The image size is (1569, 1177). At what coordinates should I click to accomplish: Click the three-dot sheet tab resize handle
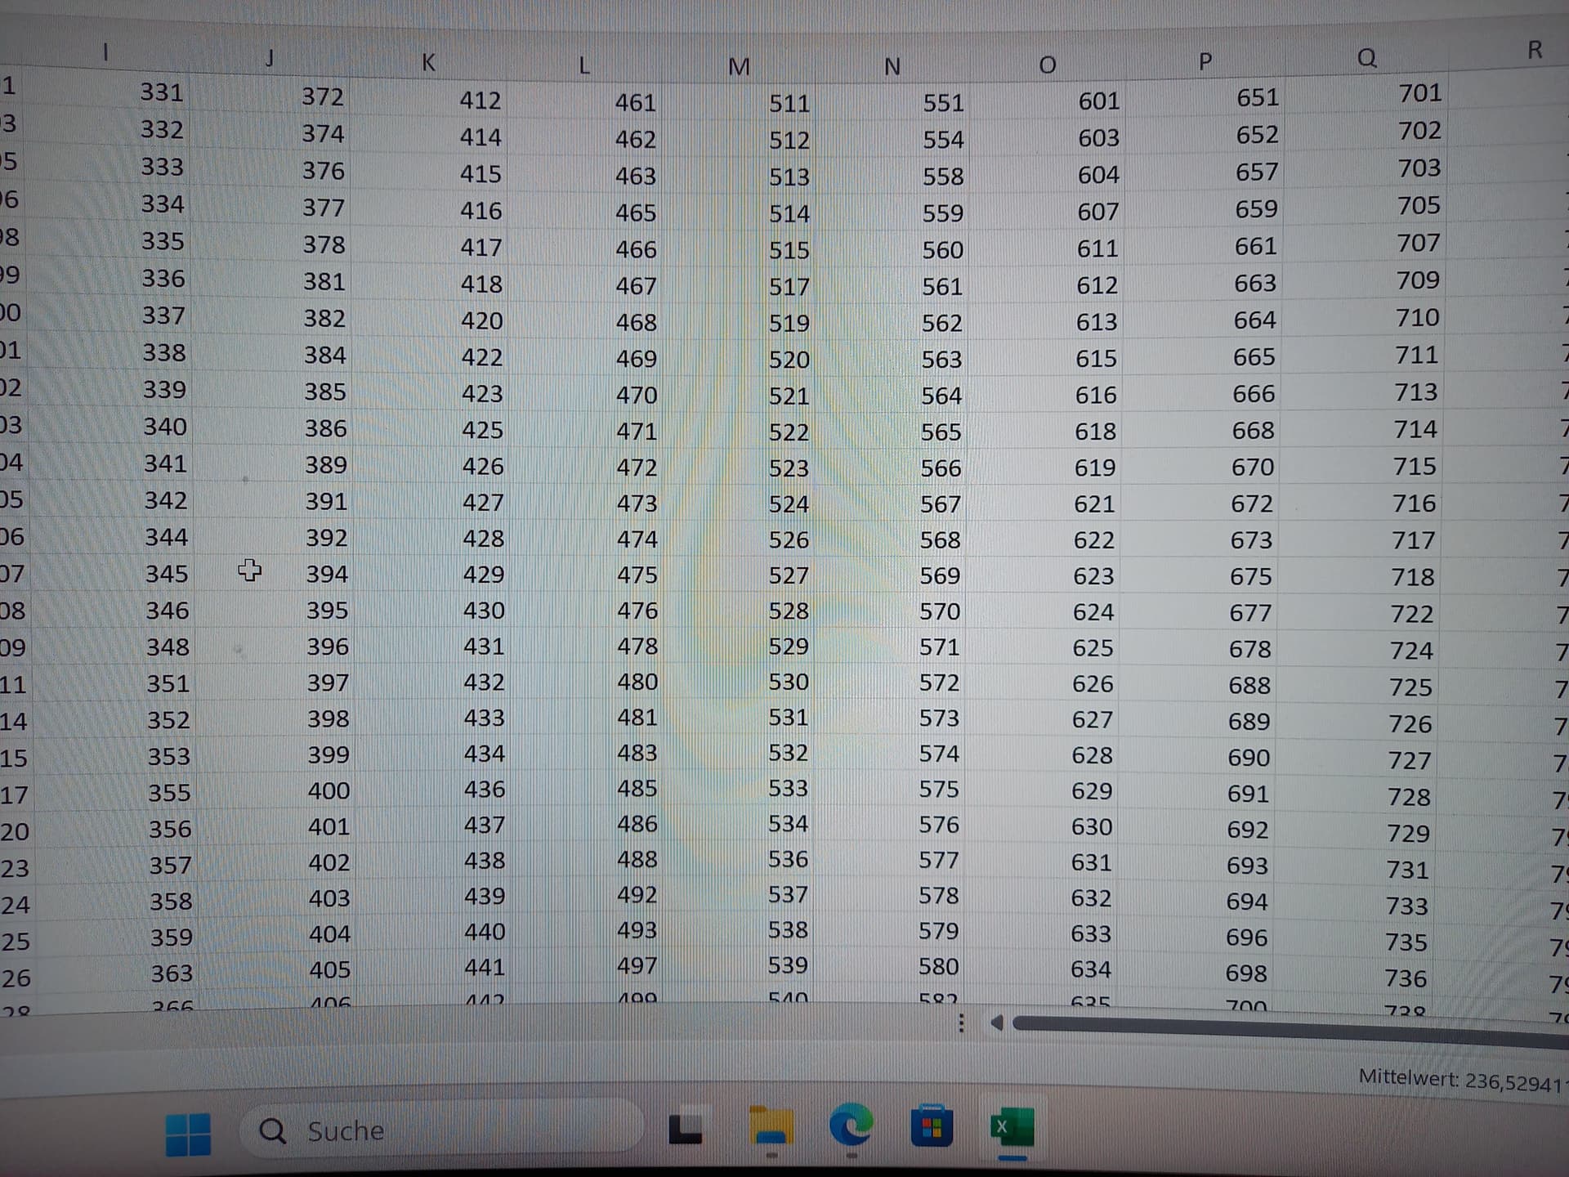[961, 1023]
